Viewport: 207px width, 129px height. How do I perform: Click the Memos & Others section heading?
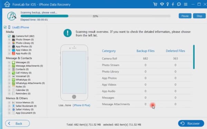[x=17, y=98]
